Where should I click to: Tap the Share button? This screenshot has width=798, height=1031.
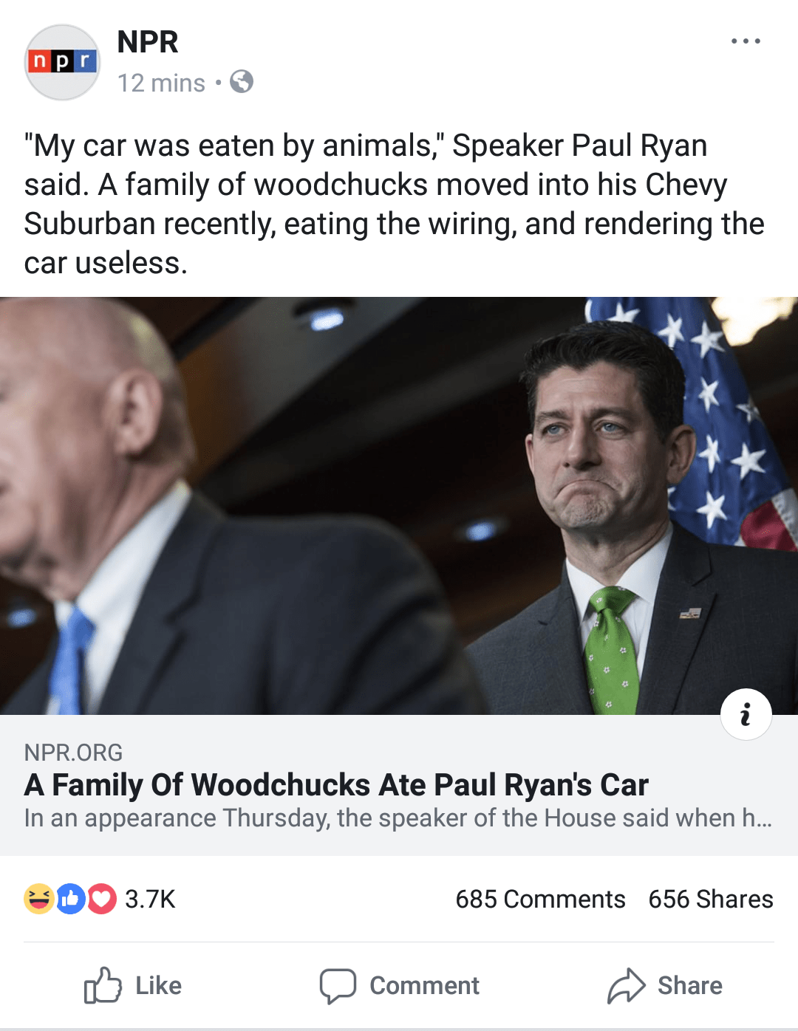[665, 985]
